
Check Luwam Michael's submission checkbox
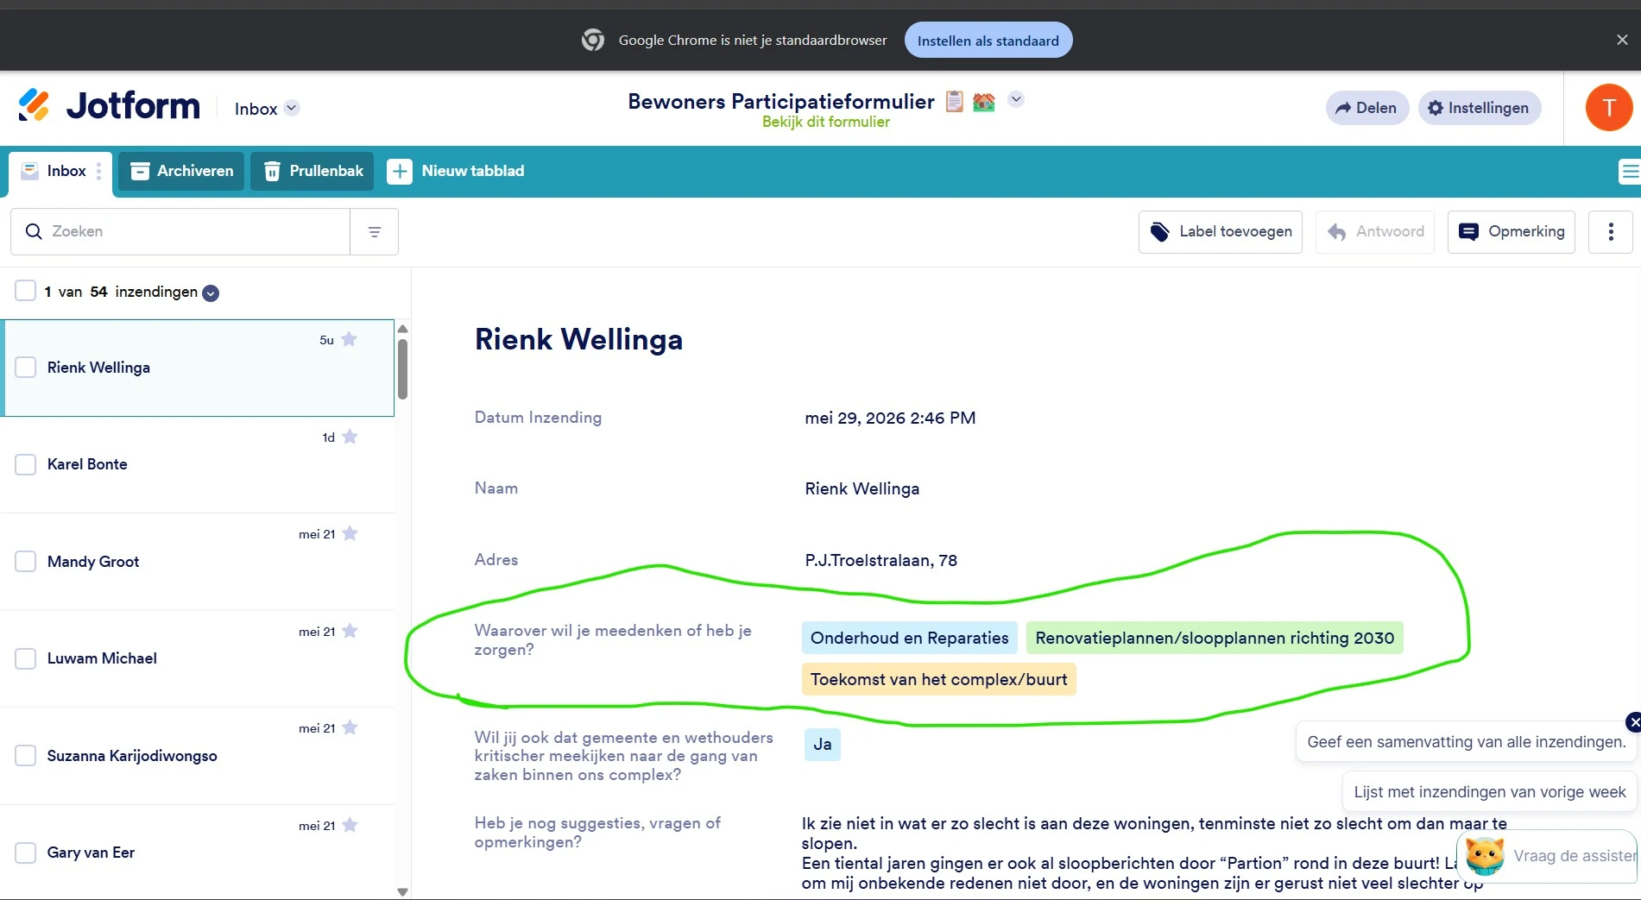coord(26,658)
